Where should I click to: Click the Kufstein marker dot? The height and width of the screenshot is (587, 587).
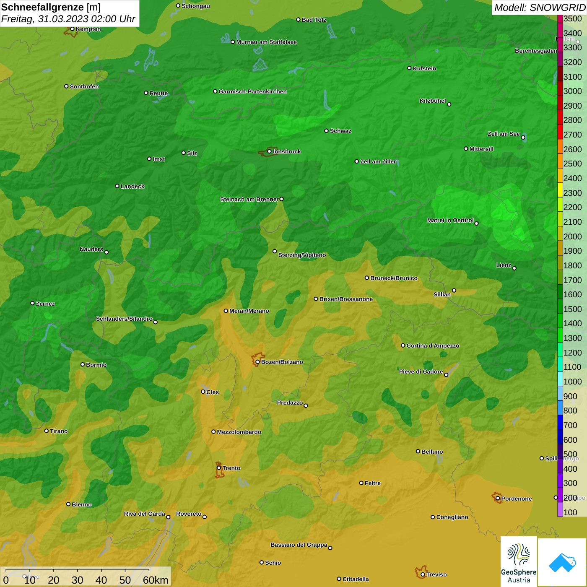(409, 68)
